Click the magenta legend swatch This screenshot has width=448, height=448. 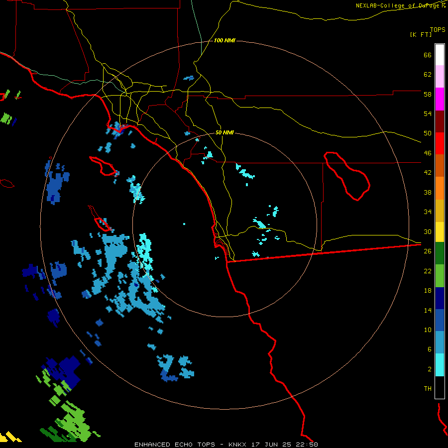click(x=440, y=99)
